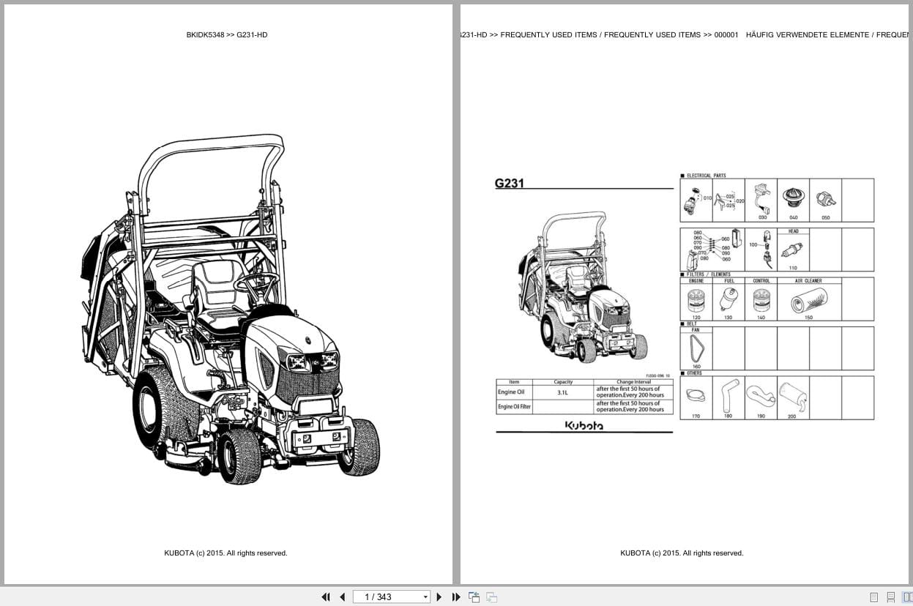913x606 pixels.
Task: Click the muffler part 200
Action: click(793, 396)
